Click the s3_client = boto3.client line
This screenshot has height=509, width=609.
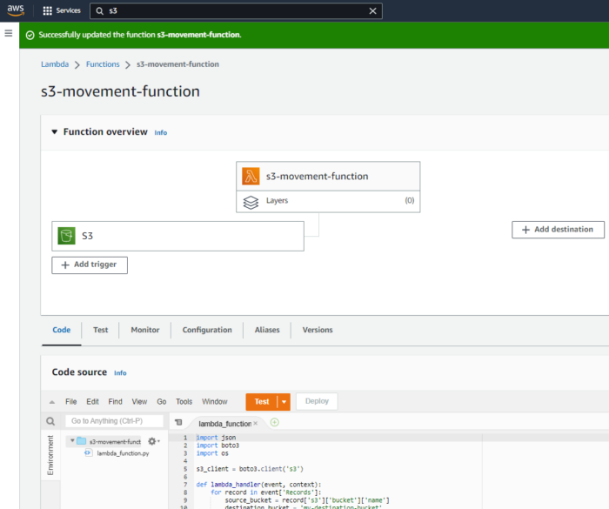tap(250, 469)
